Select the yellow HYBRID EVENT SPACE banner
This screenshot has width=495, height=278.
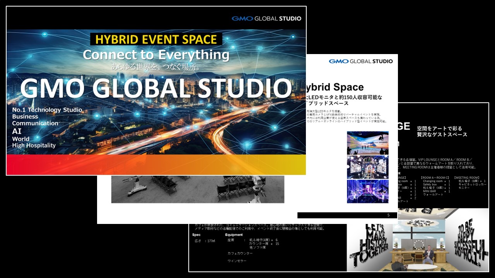click(x=156, y=39)
